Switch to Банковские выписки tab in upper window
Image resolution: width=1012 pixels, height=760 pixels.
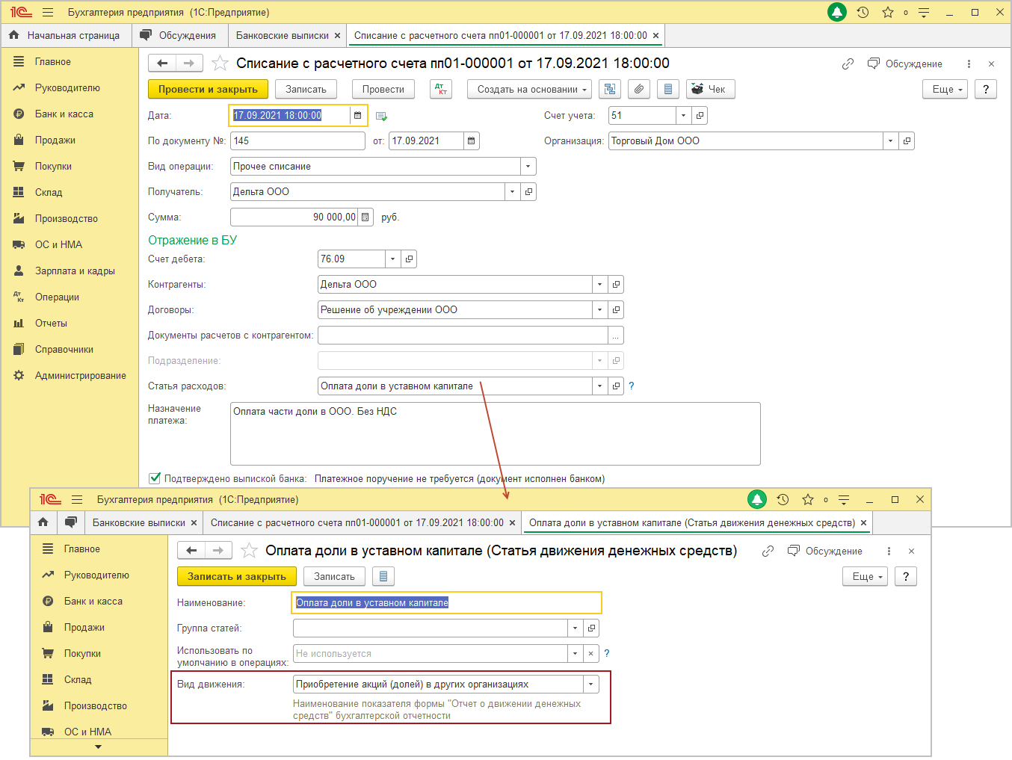tap(283, 35)
